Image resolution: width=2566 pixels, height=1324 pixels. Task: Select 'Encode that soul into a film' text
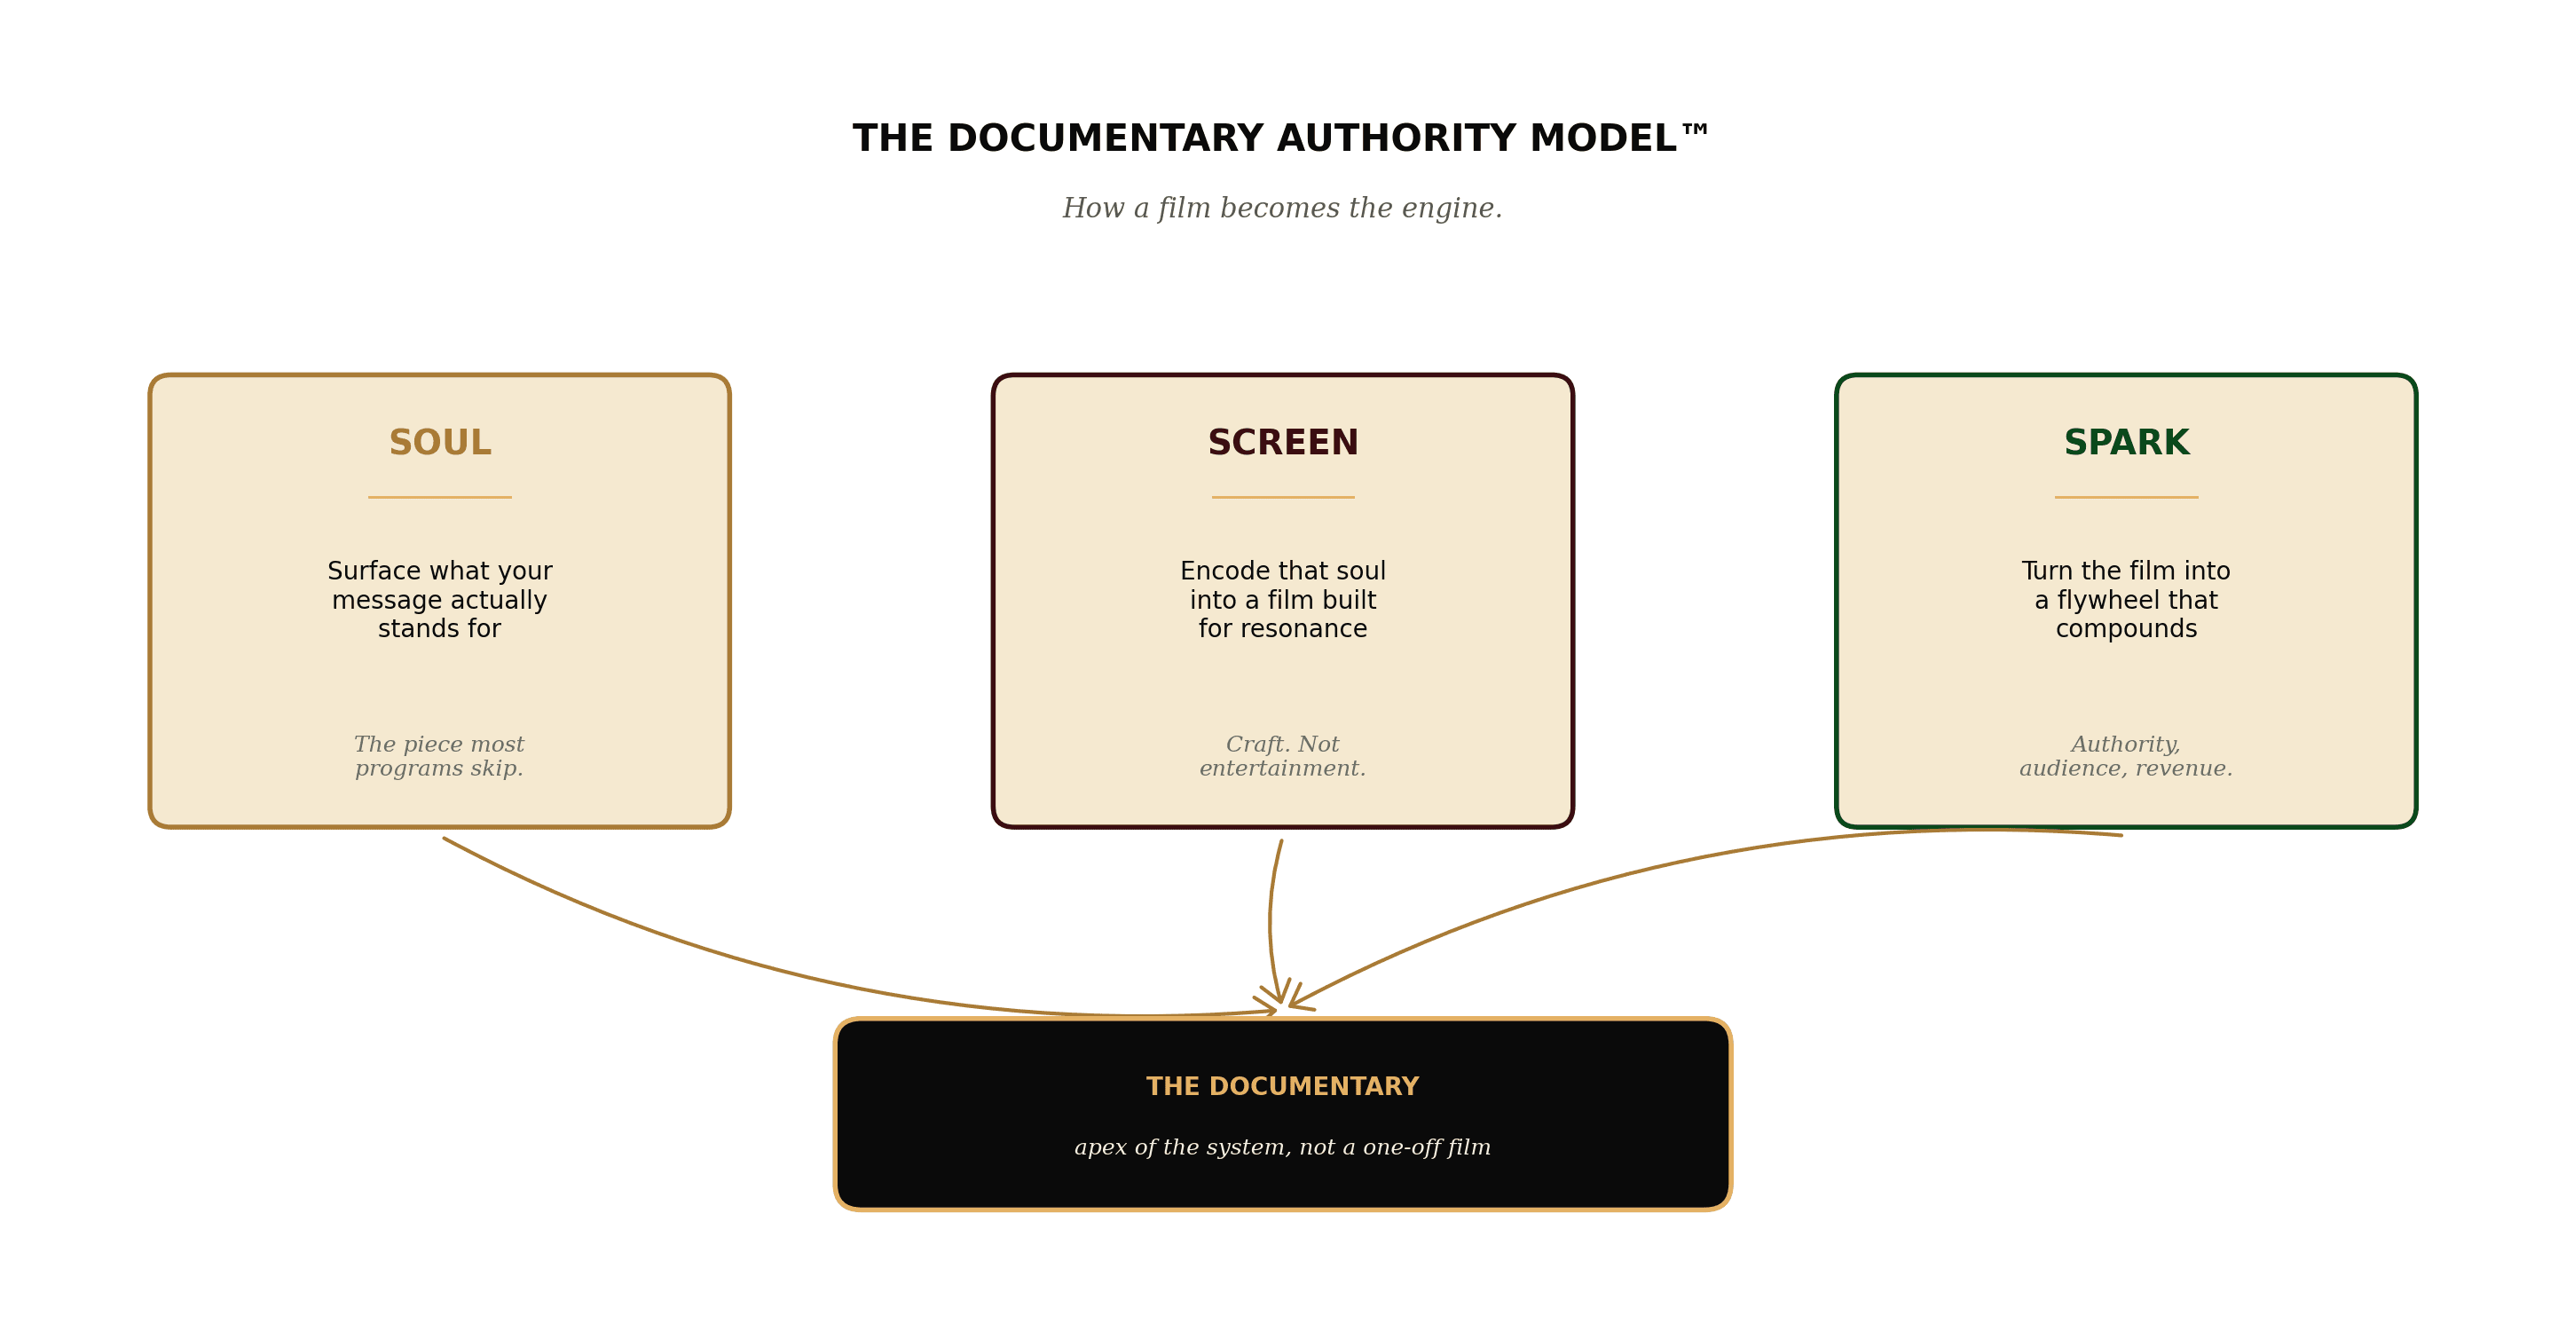1283,600
